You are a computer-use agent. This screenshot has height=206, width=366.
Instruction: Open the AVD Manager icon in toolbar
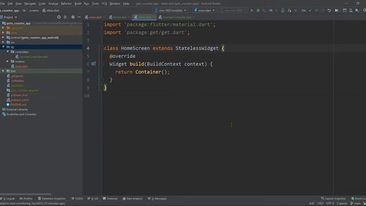click(x=351, y=10)
